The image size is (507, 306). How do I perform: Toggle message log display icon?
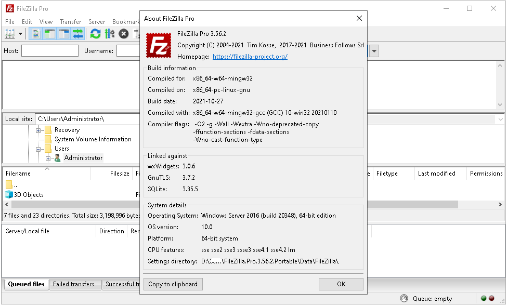tap(36, 34)
